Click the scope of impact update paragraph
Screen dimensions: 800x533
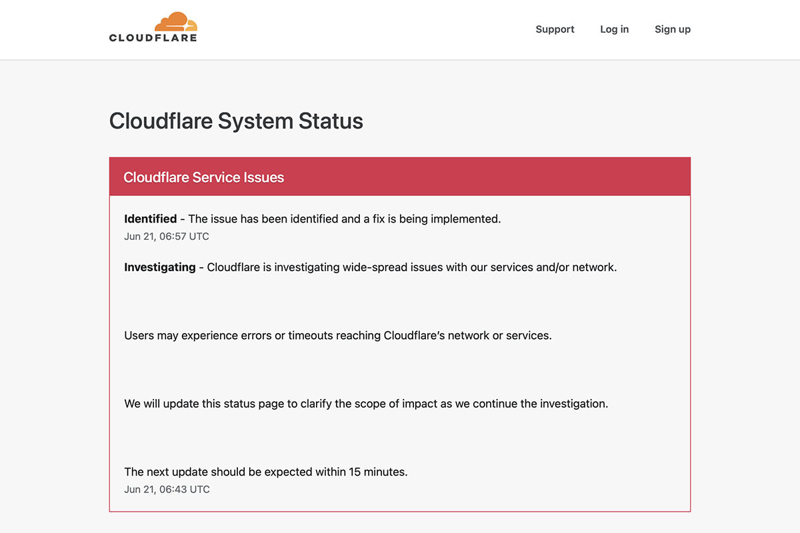pos(366,404)
